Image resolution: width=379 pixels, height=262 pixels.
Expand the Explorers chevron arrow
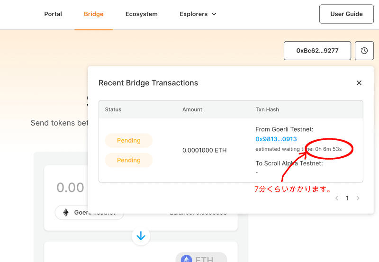click(214, 14)
